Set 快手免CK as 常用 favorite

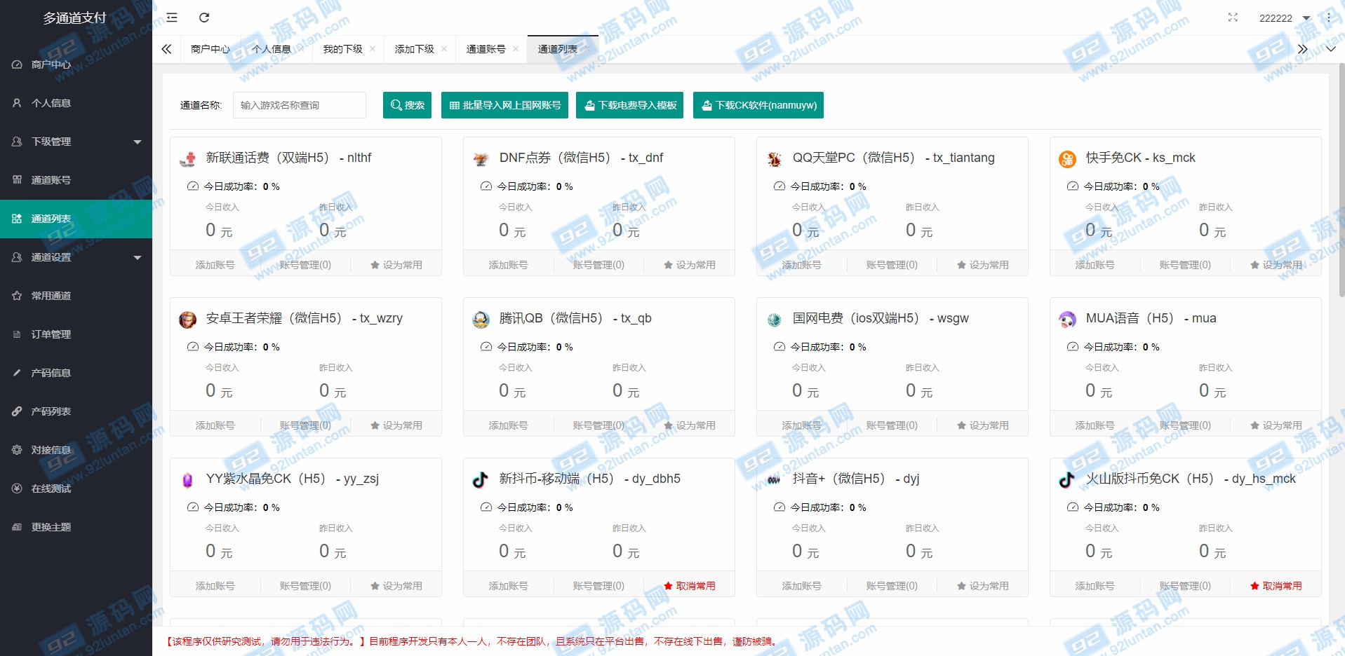(1276, 265)
